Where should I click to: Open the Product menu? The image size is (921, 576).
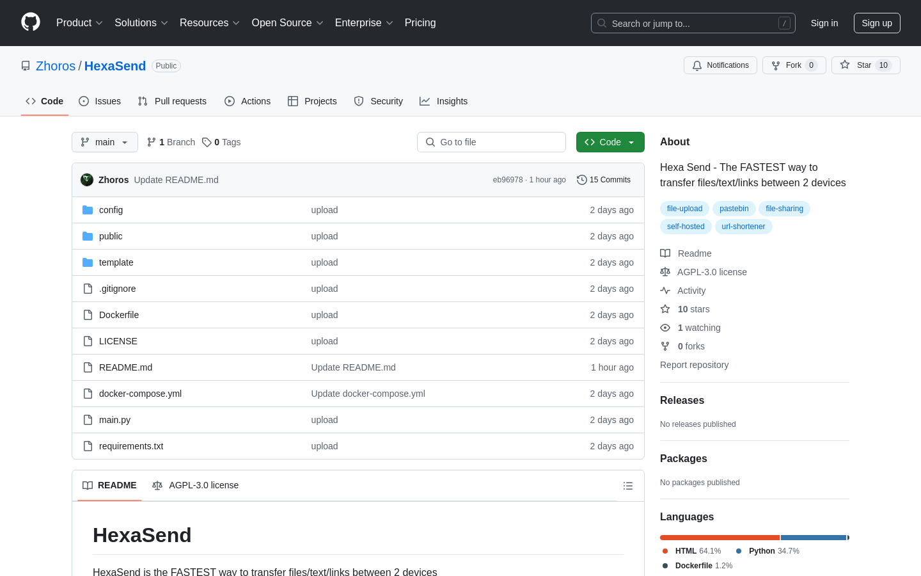(79, 23)
